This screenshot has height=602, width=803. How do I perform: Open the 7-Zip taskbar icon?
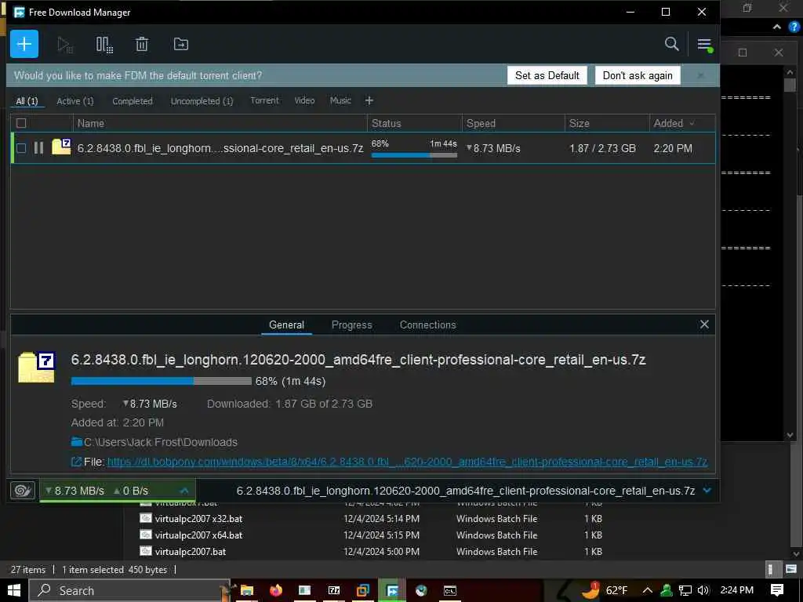(x=334, y=590)
